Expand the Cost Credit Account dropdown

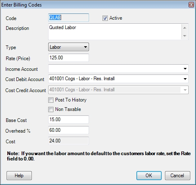[185, 90]
